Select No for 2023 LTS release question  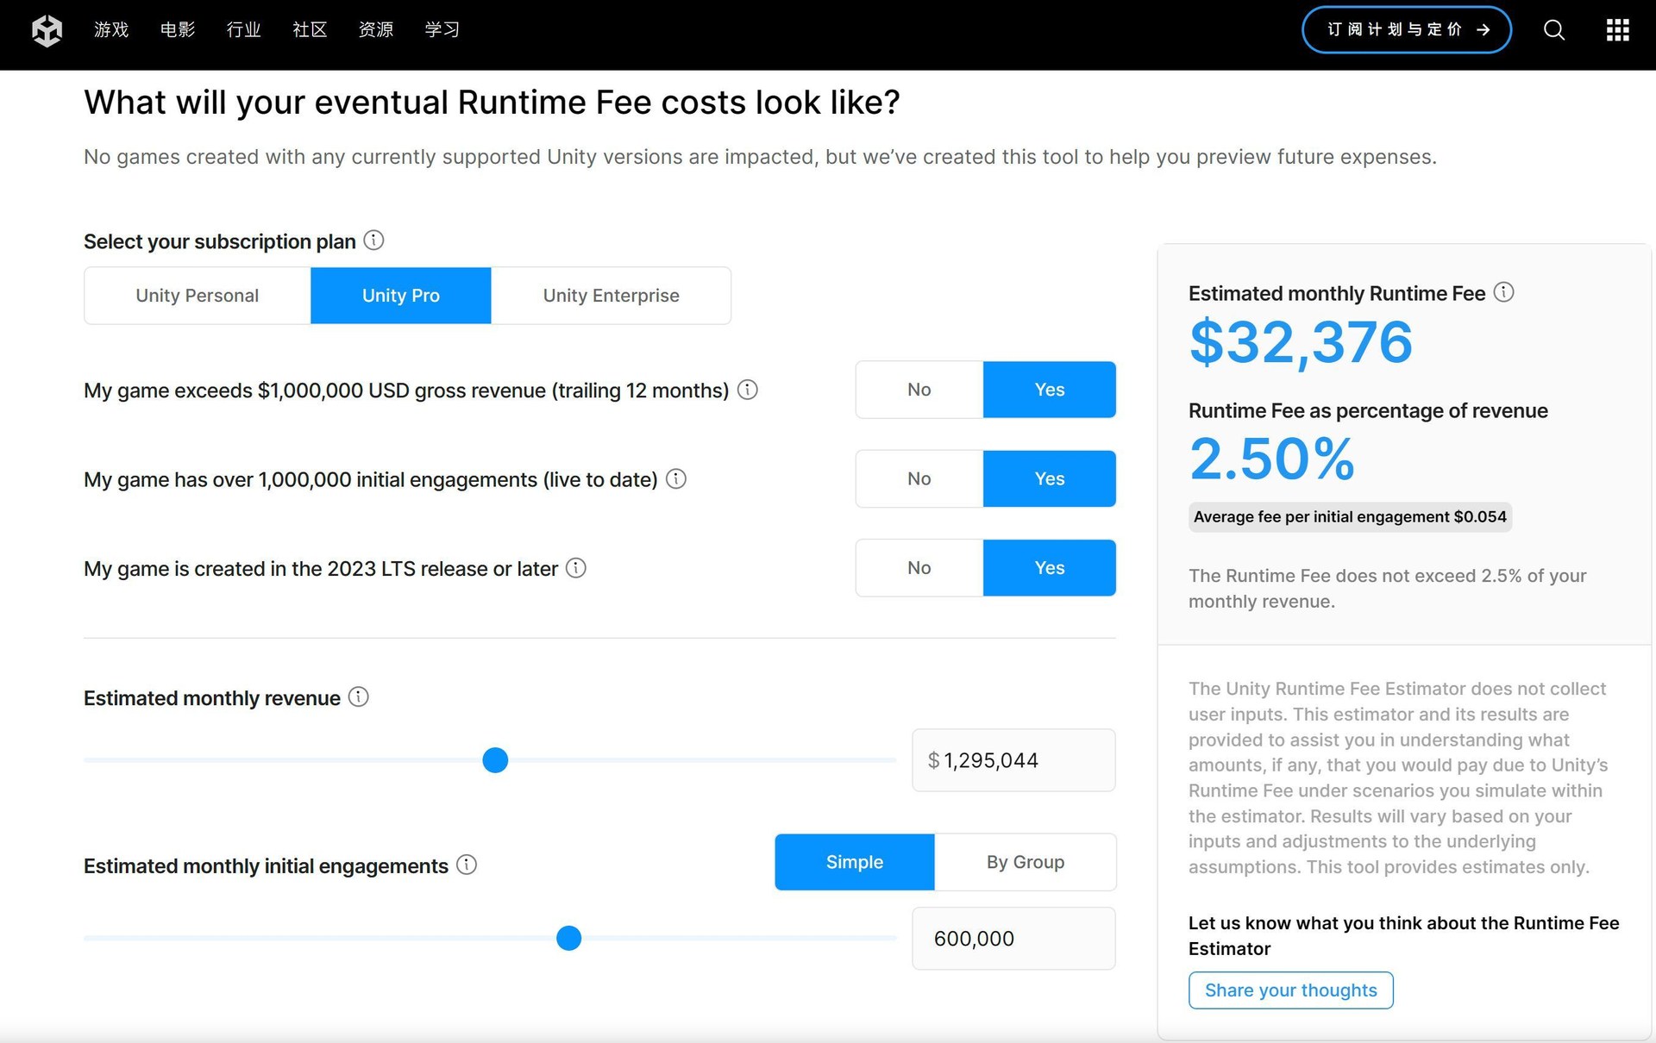pyautogui.click(x=919, y=568)
